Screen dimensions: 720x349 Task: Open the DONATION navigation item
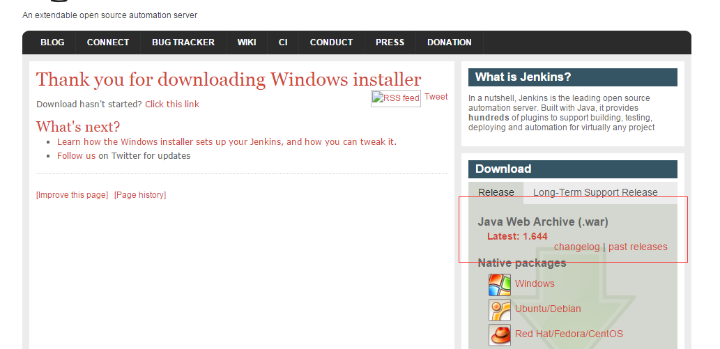pos(449,42)
